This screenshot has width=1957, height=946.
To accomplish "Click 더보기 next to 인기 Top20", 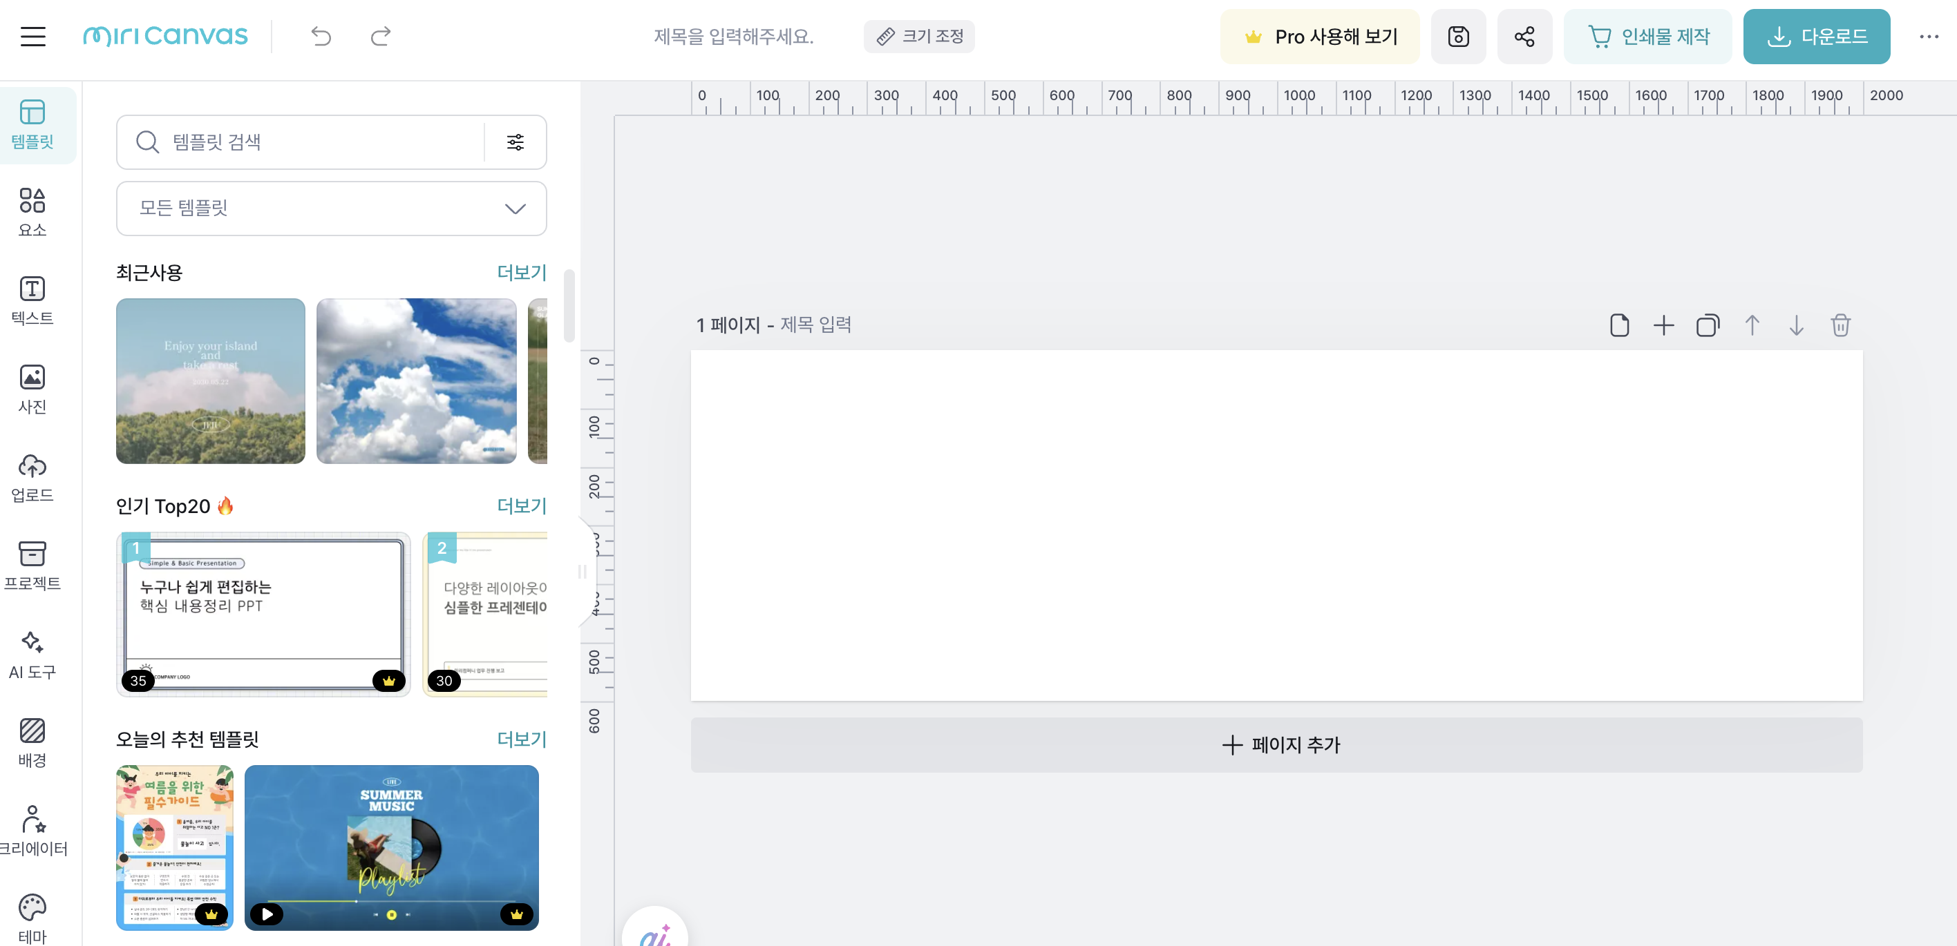I will [522, 505].
